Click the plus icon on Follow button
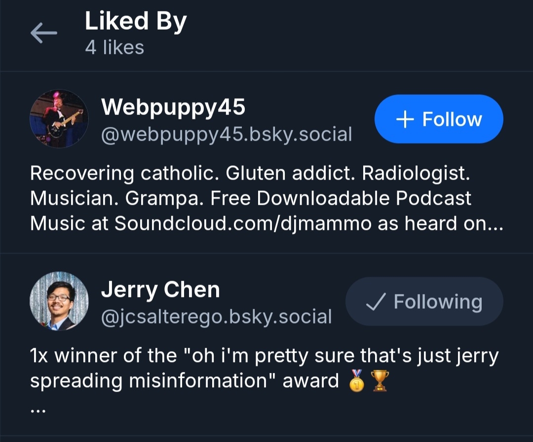Image resolution: width=533 pixels, height=442 pixels. pyautogui.click(x=405, y=119)
